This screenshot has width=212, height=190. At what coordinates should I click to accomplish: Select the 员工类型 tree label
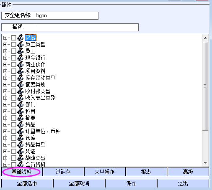36,44
